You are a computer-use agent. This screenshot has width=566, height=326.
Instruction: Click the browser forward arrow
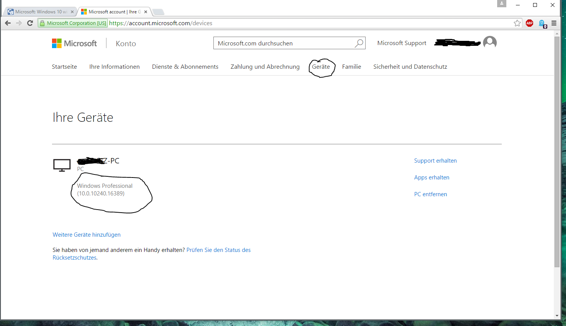(19, 23)
